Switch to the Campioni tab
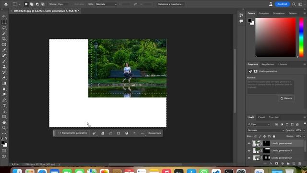Image resolution: width=307 pixels, height=173 pixels. click(264, 13)
